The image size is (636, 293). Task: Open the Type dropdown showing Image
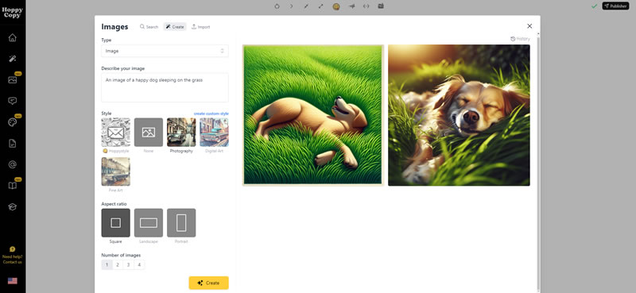coord(165,51)
